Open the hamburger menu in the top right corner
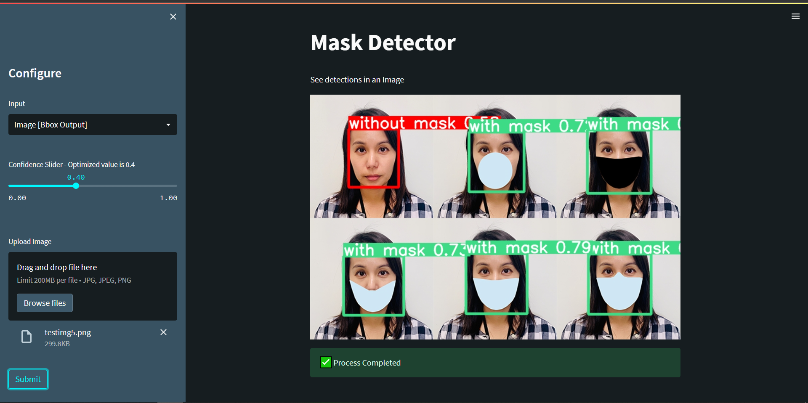The height and width of the screenshot is (403, 808). (x=796, y=16)
